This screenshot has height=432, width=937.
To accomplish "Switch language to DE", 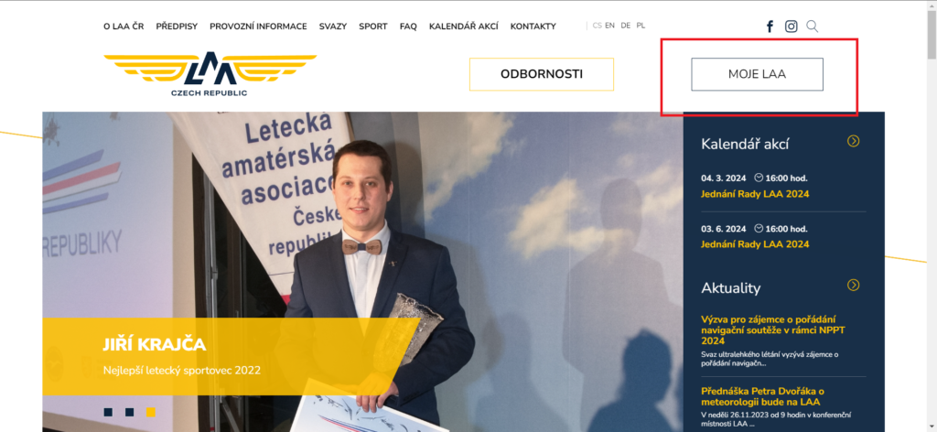I will 626,26.
